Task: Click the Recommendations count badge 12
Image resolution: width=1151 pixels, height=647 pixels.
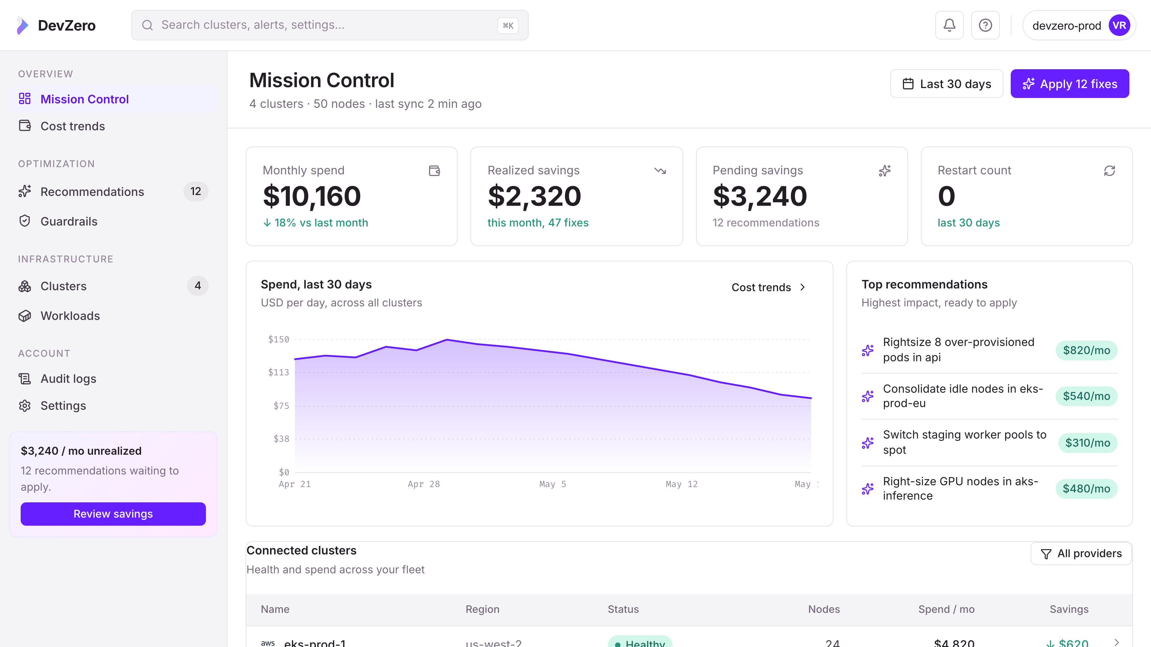Action: [196, 191]
